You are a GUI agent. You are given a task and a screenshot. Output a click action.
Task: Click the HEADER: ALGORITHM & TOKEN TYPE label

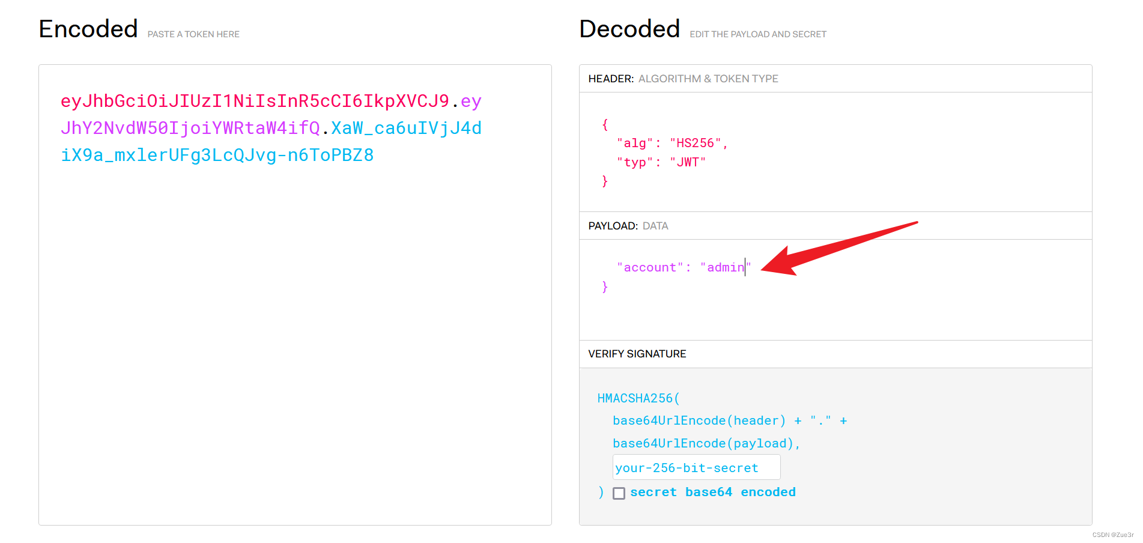coord(683,79)
